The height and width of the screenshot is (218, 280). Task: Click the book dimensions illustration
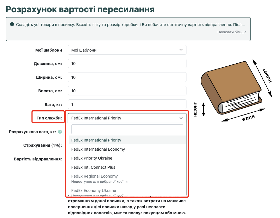[233, 91]
